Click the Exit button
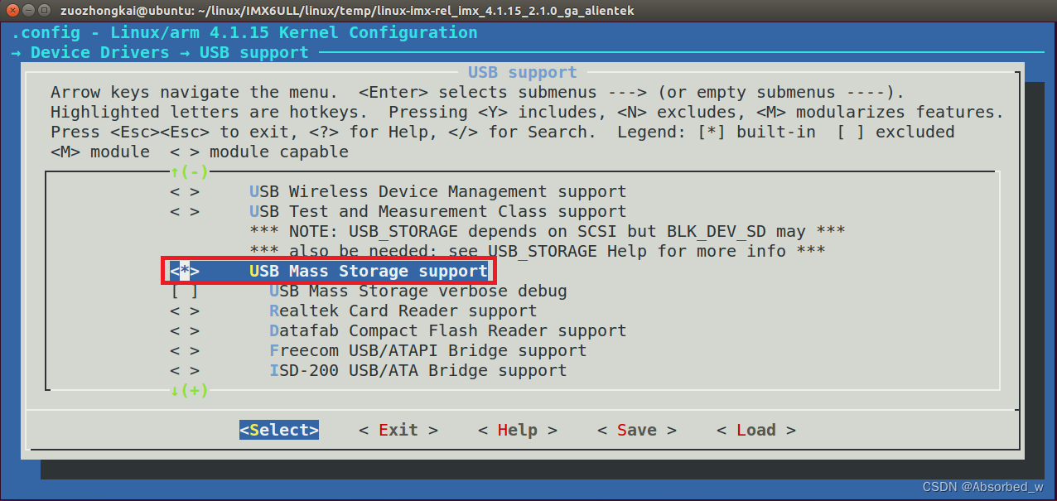Screen dimensions: 1057x501 point(398,430)
